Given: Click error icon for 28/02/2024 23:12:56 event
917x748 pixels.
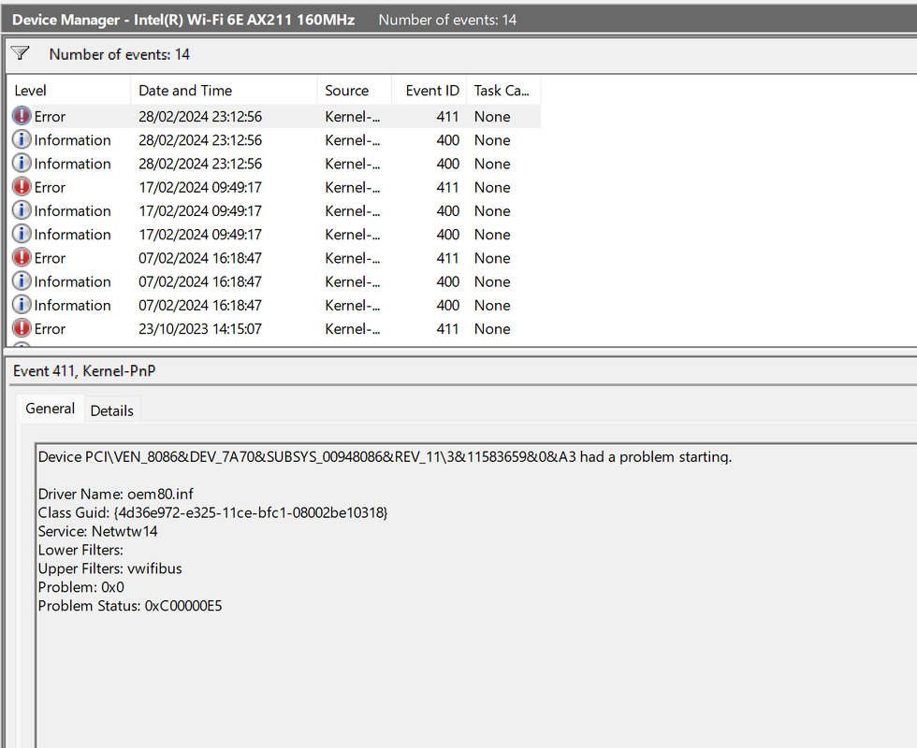Looking at the screenshot, I should point(22,116).
